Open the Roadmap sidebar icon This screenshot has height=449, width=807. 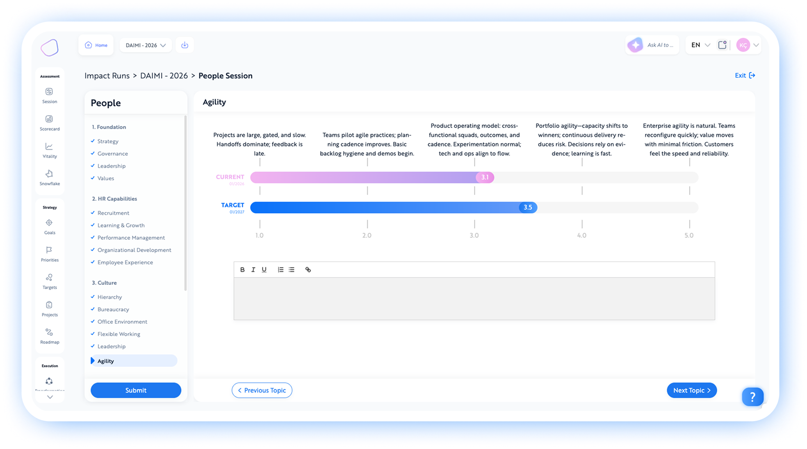49,333
